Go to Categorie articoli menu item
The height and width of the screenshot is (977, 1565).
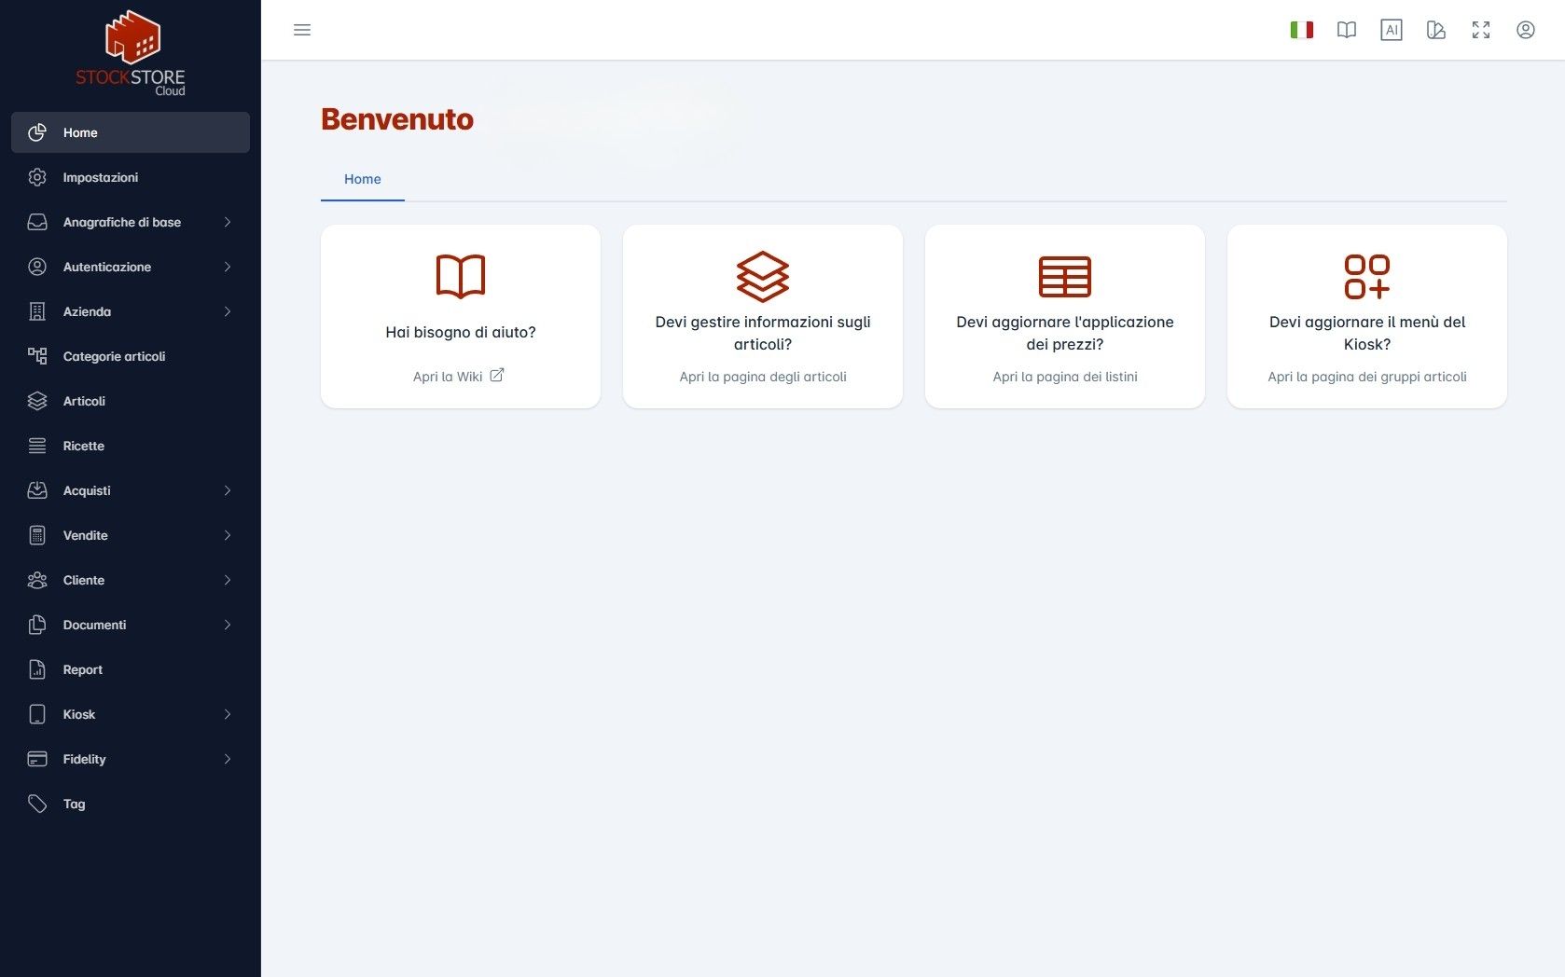pos(131,356)
